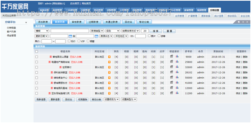
Task: Click the double-right arrow in panel header
Action: (x=247, y=22)
